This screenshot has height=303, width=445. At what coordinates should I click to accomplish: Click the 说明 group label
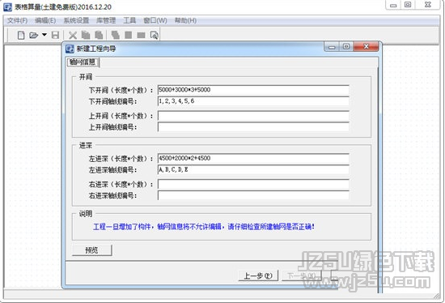86,214
